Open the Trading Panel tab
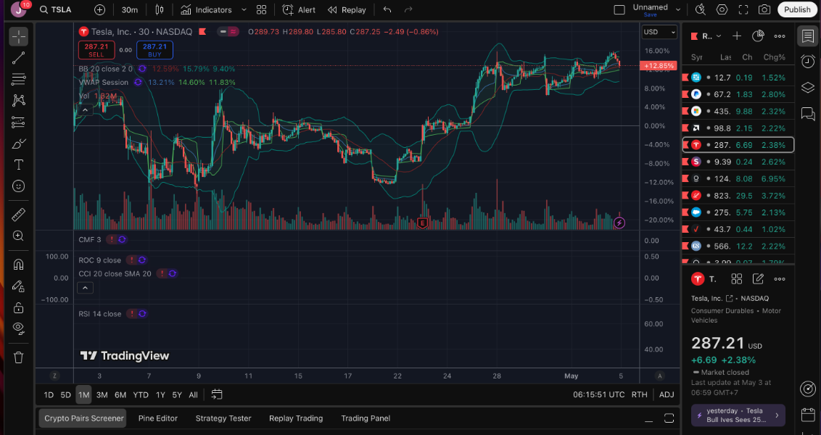821x435 pixels. coord(366,418)
